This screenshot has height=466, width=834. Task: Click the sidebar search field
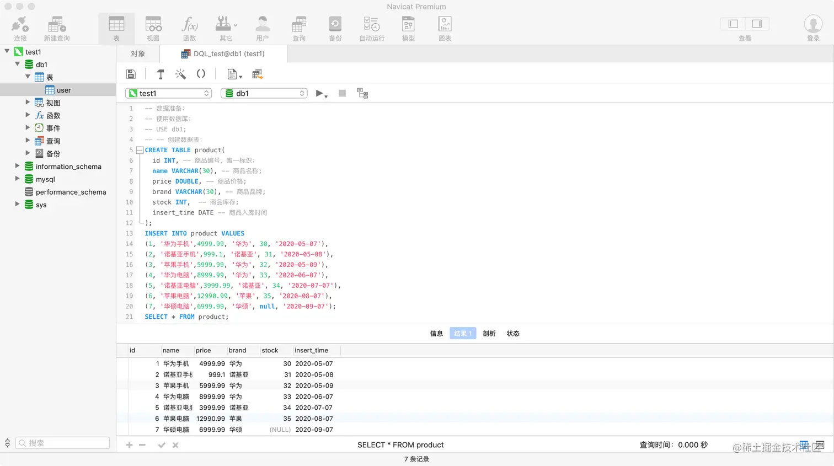63,443
